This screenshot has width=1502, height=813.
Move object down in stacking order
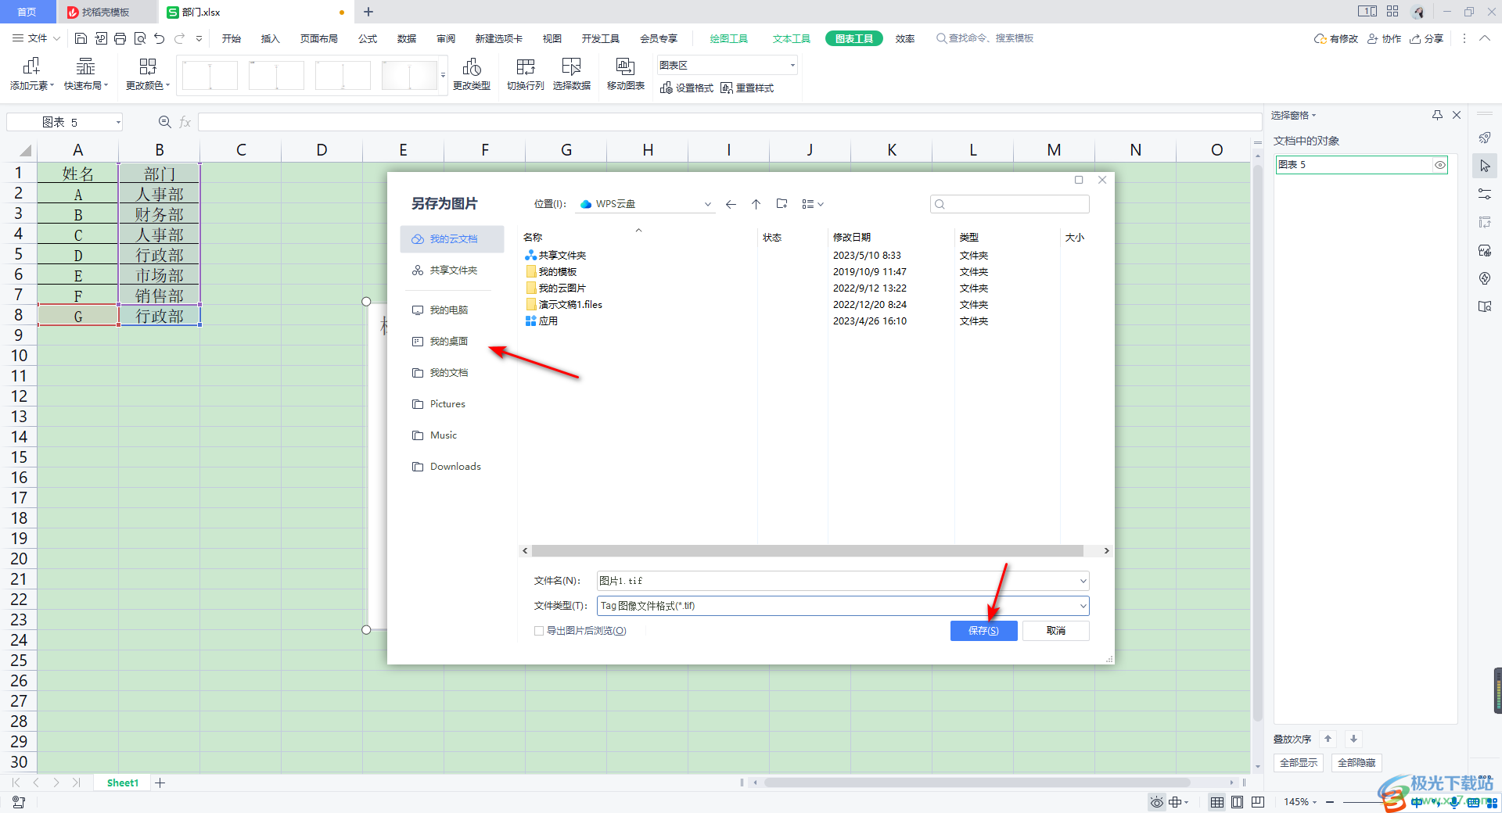tap(1353, 739)
